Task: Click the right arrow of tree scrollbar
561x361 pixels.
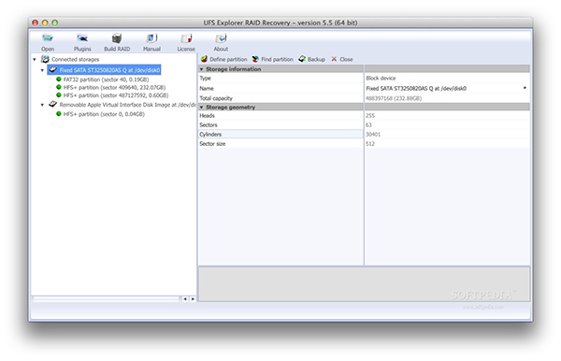Action: tap(193, 298)
